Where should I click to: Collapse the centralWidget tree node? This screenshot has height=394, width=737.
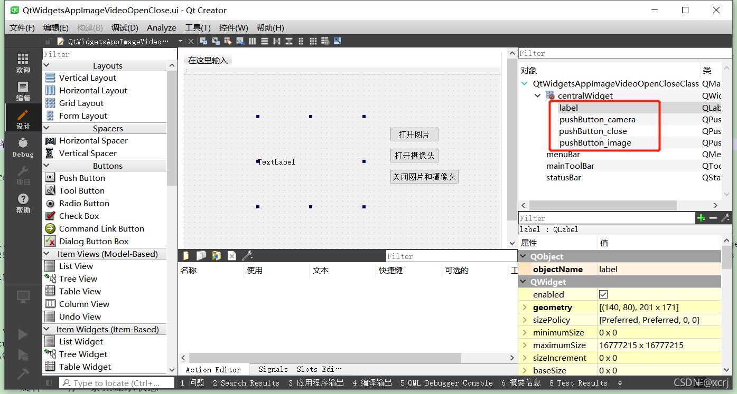(x=538, y=95)
